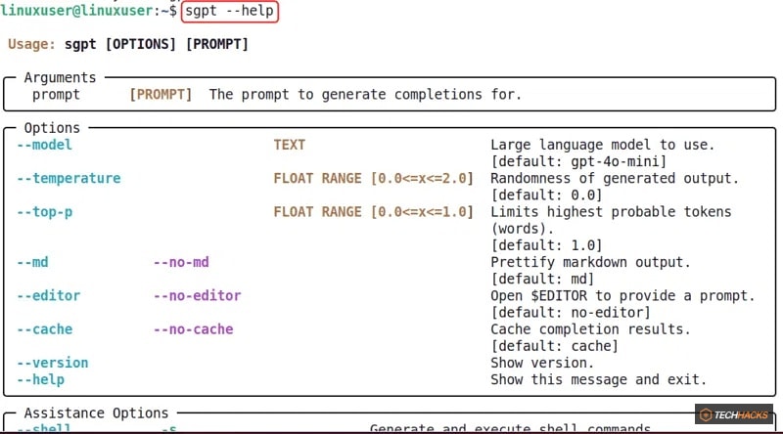
Task: Click the --no-editor option text
Action: (198, 296)
